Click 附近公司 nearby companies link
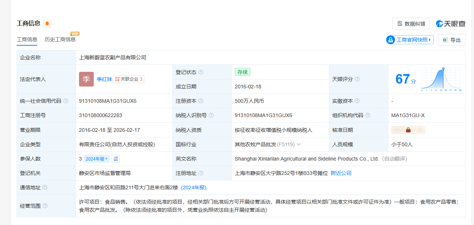474x225 pixels. pos(341,173)
